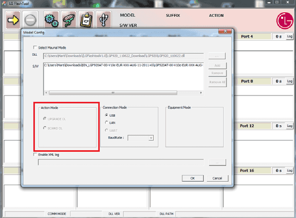Select the BOARD DL radio button
Screen dimensions: 296x218
click(x=44, y=128)
